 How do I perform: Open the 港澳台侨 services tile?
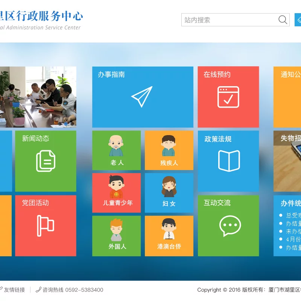169,235
